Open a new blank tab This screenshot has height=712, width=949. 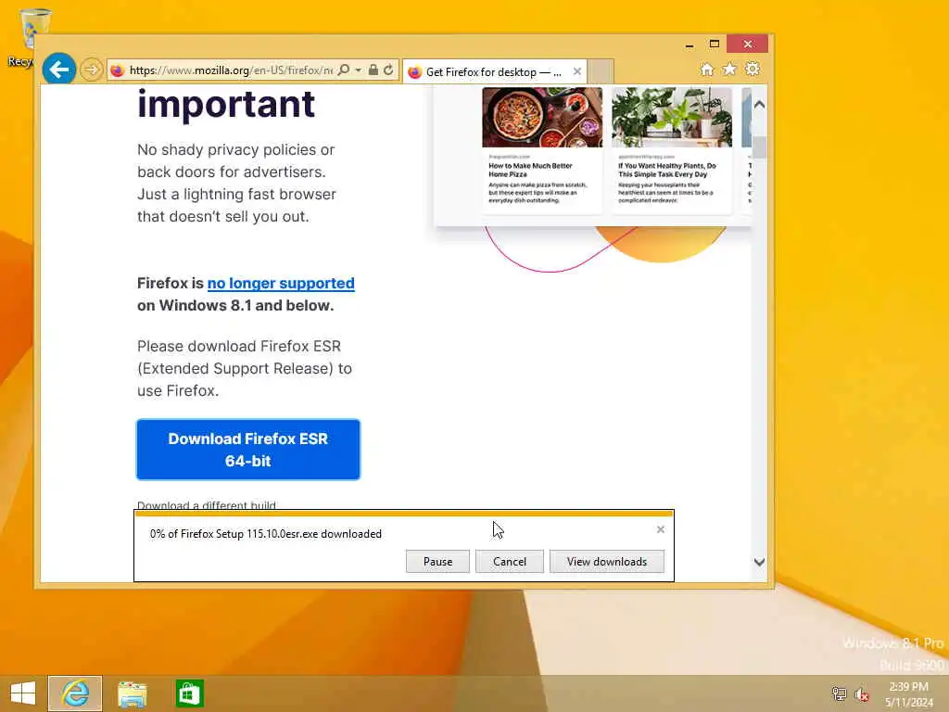tap(600, 70)
